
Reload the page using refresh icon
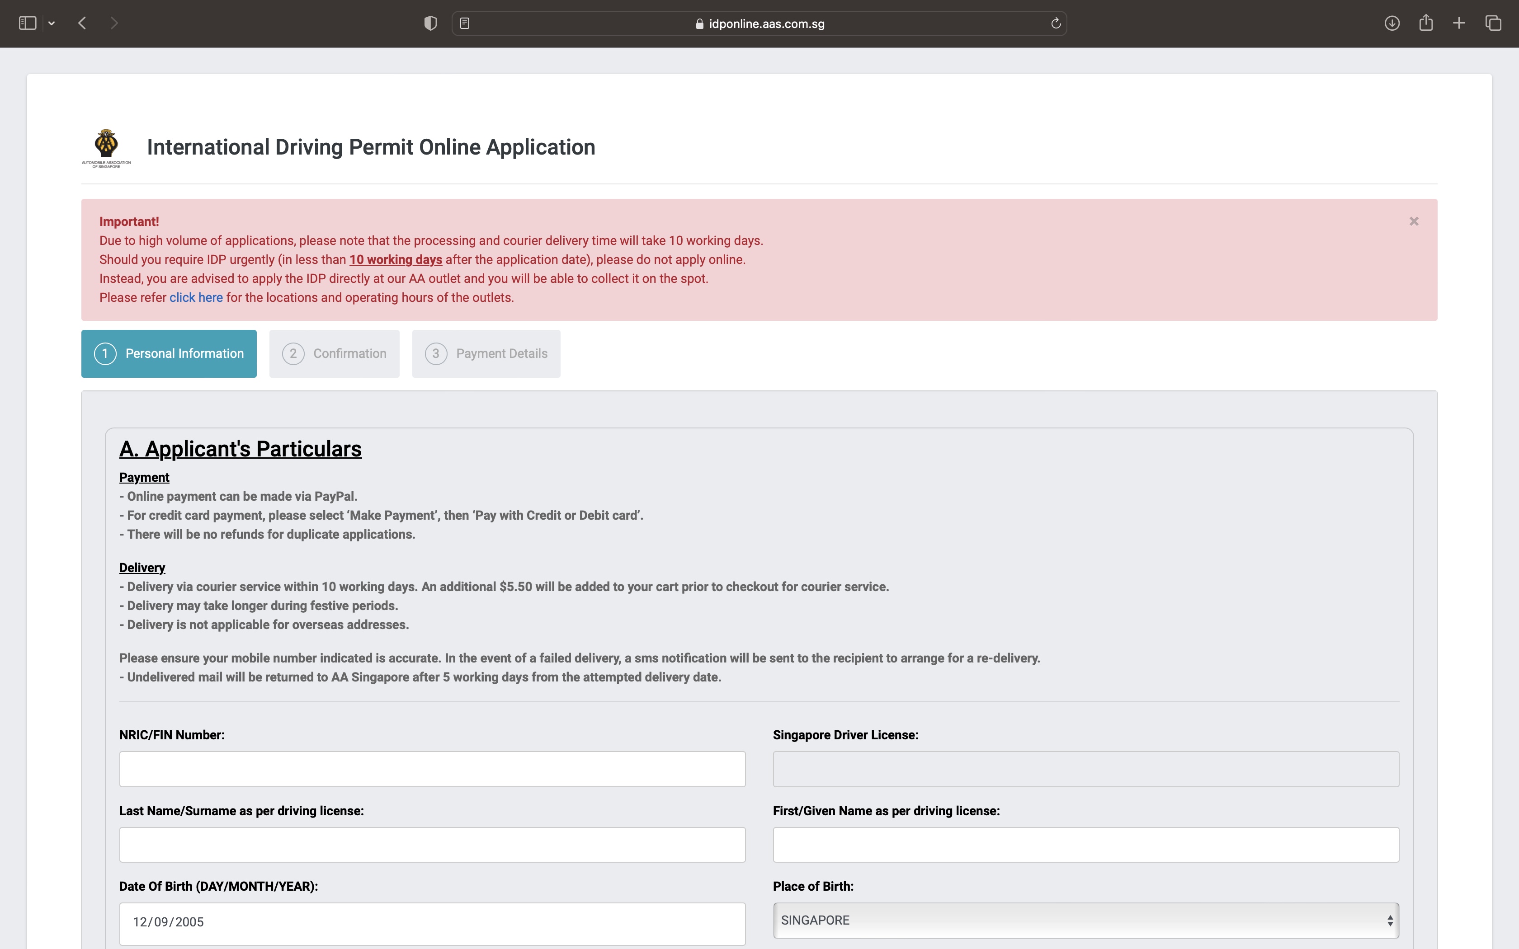1056,23
